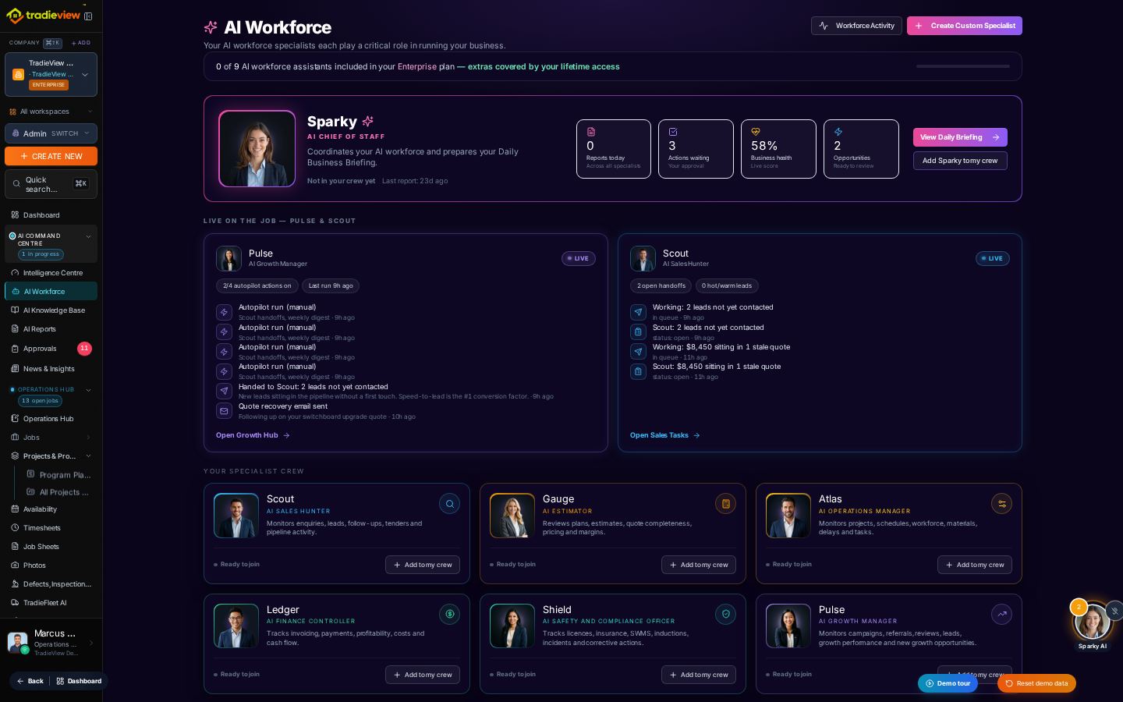Click the Quick search field
The height and width of the screenshot is (702, 1123).
point(51,184)
